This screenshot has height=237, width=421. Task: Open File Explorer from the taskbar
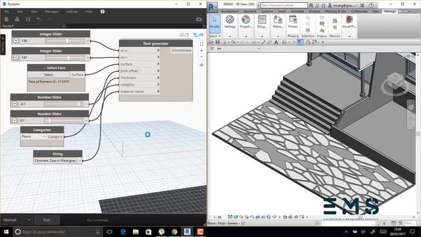tap(136, 232)
